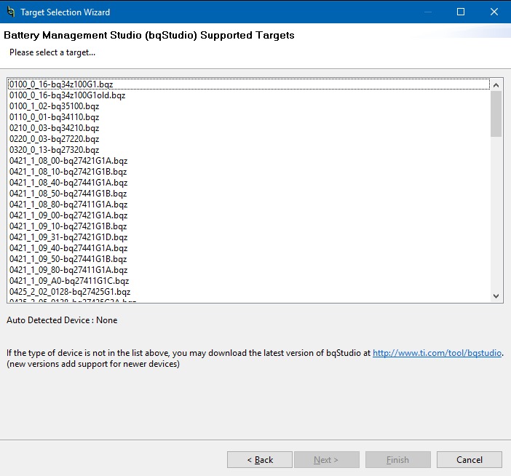Select 0320_0_13-bq27320.bqz target

[249, 150]
